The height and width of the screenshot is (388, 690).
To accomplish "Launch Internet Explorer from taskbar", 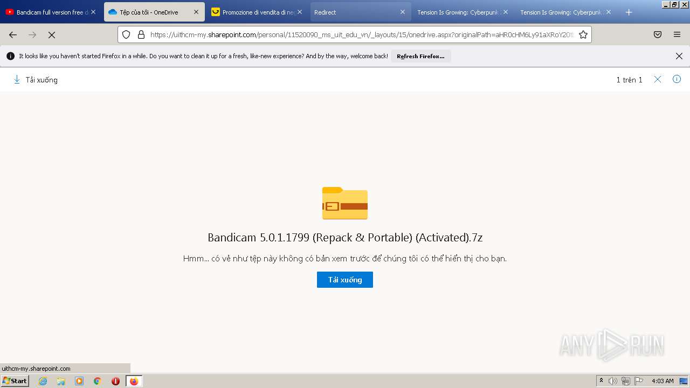I will (43, 381).
